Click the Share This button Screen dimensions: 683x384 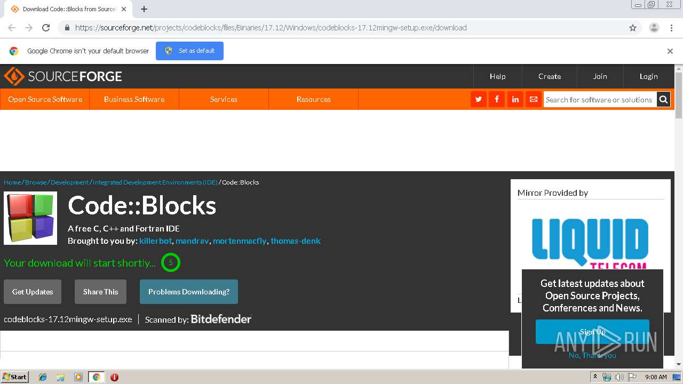coord(100,292)
